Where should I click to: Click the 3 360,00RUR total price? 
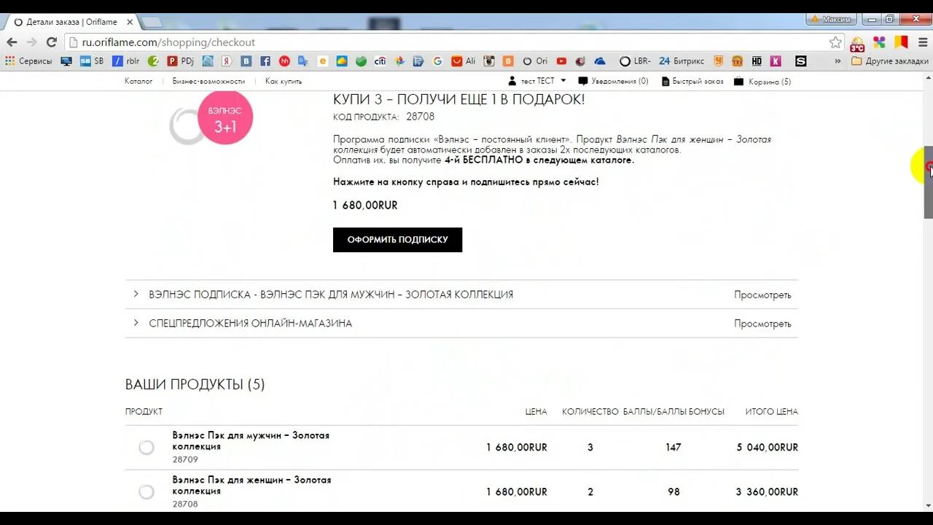coord(767,492)
